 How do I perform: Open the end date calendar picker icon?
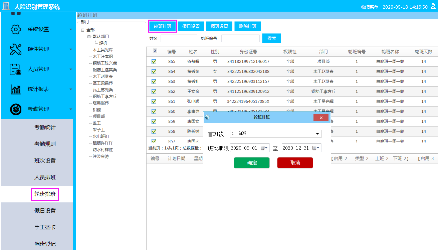coord(316,148)
